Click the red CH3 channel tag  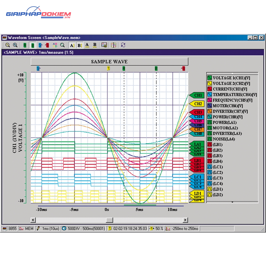(197, 112)
